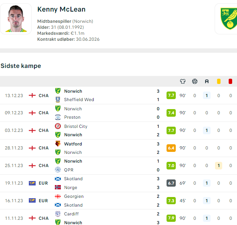This screenshot has width=237, height=225.
Task: Click the Sheffield Wed team crest
Action: coord(58,100)
